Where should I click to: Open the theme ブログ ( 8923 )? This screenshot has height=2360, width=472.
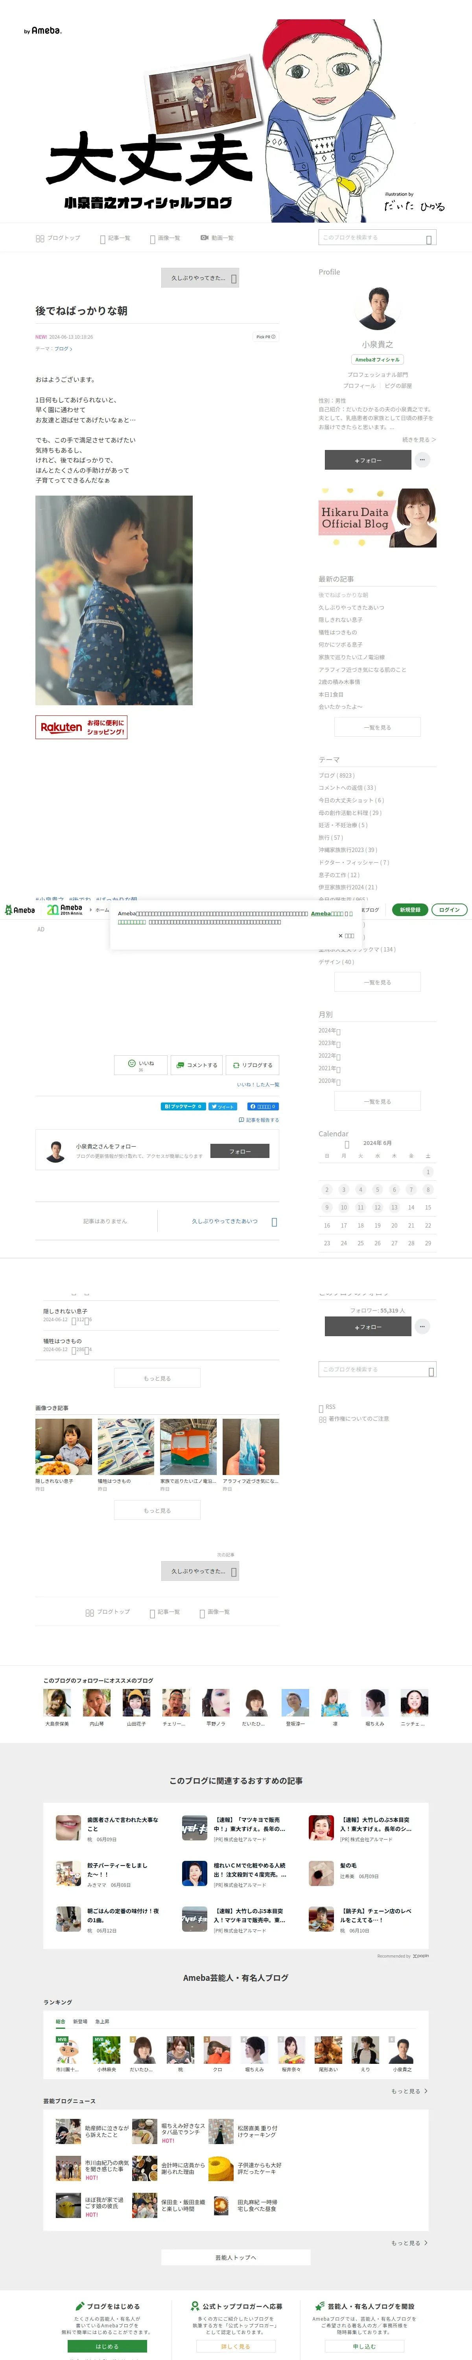336,775
